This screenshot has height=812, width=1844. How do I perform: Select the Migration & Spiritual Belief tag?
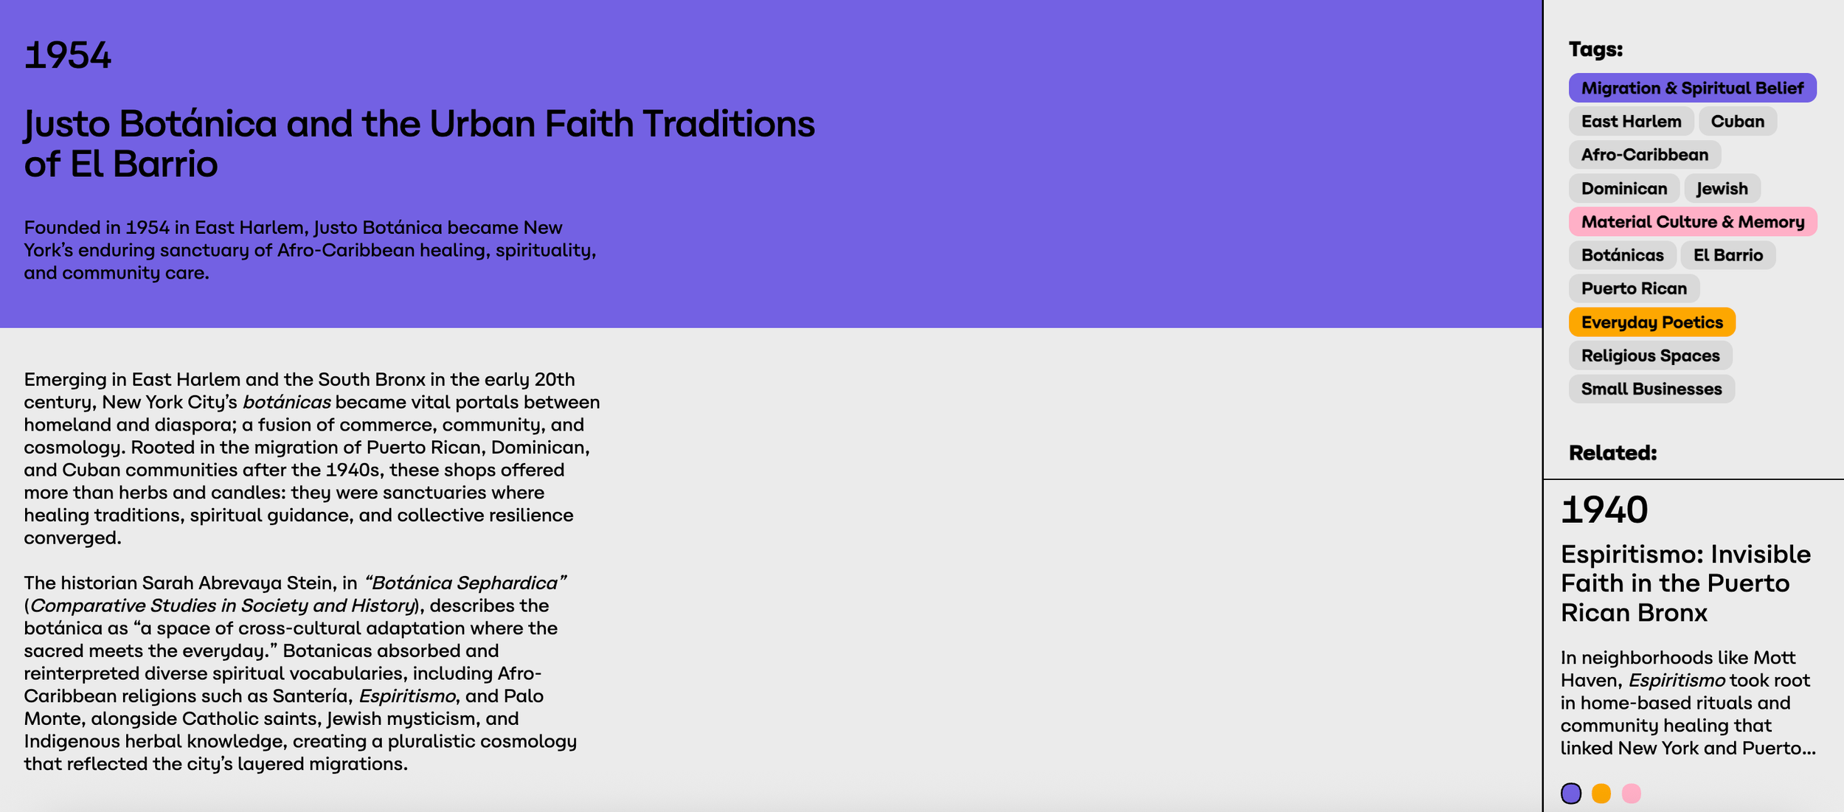[1693, 88]
